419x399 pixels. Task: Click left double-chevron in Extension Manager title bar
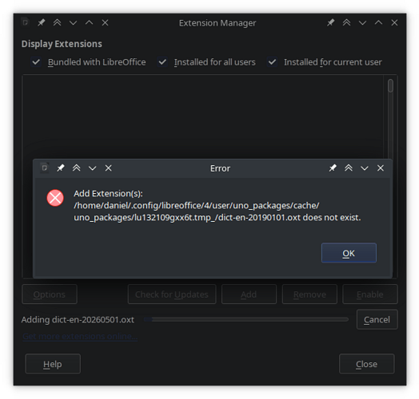[58, 22]
